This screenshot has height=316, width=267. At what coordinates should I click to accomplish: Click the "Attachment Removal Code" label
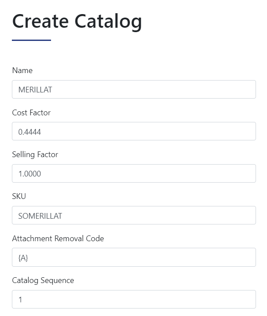tap(58, 239)
